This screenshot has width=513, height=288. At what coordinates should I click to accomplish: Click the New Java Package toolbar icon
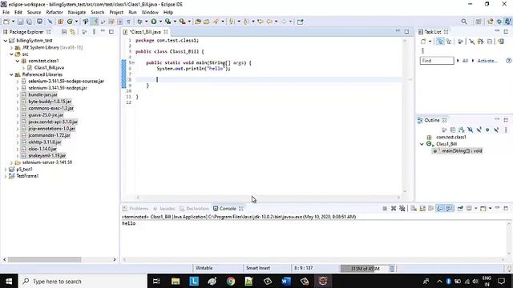[61, 22]
